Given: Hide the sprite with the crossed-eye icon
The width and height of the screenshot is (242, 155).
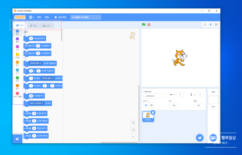Looking at the screenshot, I should click(151, 105).
